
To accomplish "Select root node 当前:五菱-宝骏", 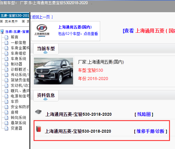I will (17, 32).
